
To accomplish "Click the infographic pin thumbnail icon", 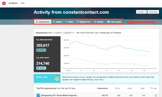I will point(38,95).
